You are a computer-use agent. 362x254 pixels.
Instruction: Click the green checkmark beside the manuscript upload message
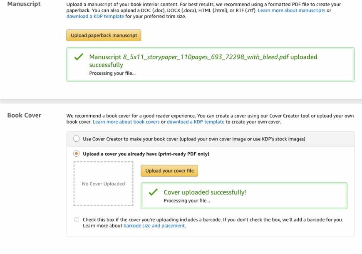coord(78,57)
